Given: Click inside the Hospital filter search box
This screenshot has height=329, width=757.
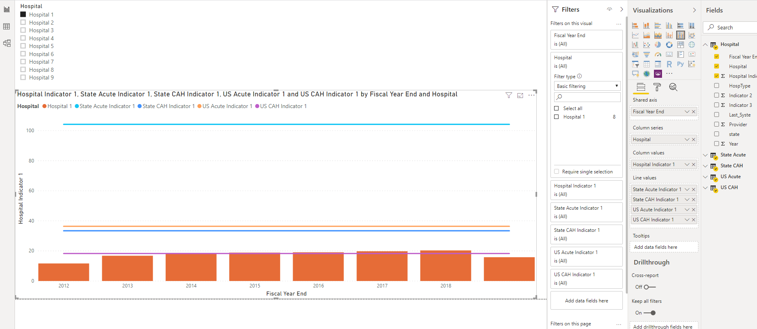Looking at the screenshot, I should coord(587,97).
